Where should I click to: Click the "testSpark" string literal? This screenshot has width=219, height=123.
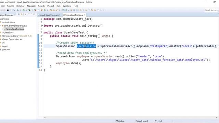tap(158, 46)
